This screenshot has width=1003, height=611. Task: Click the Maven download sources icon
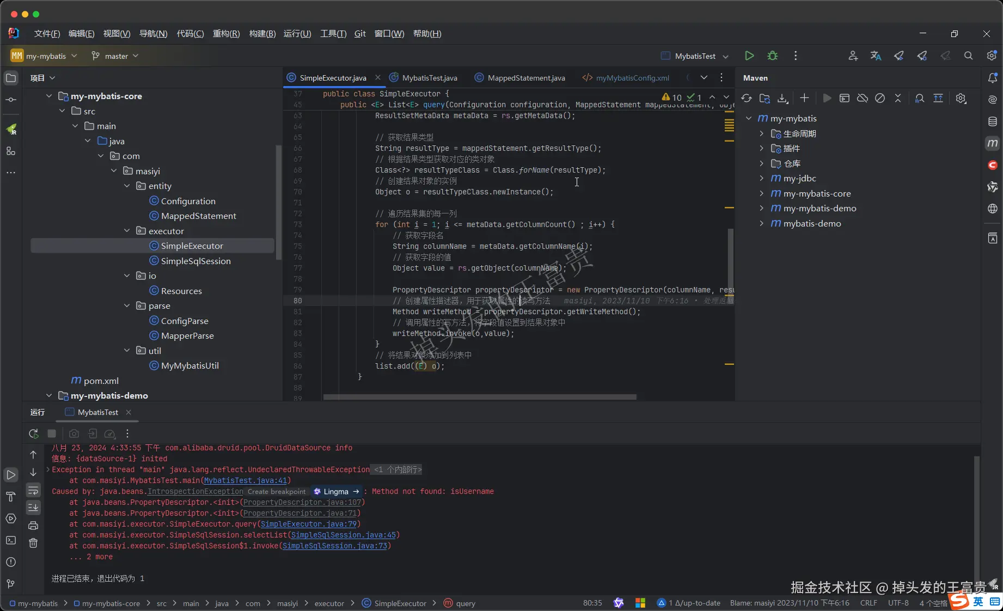pyautogui.click(x=782, y=98)
